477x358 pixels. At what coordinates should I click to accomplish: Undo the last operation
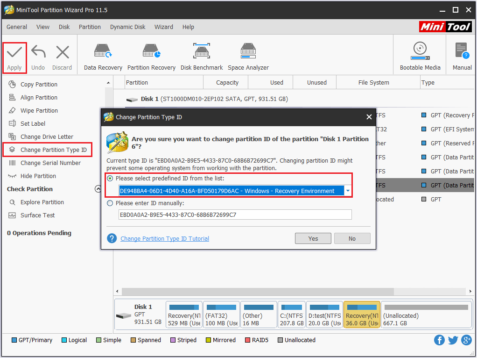[38, 58]
